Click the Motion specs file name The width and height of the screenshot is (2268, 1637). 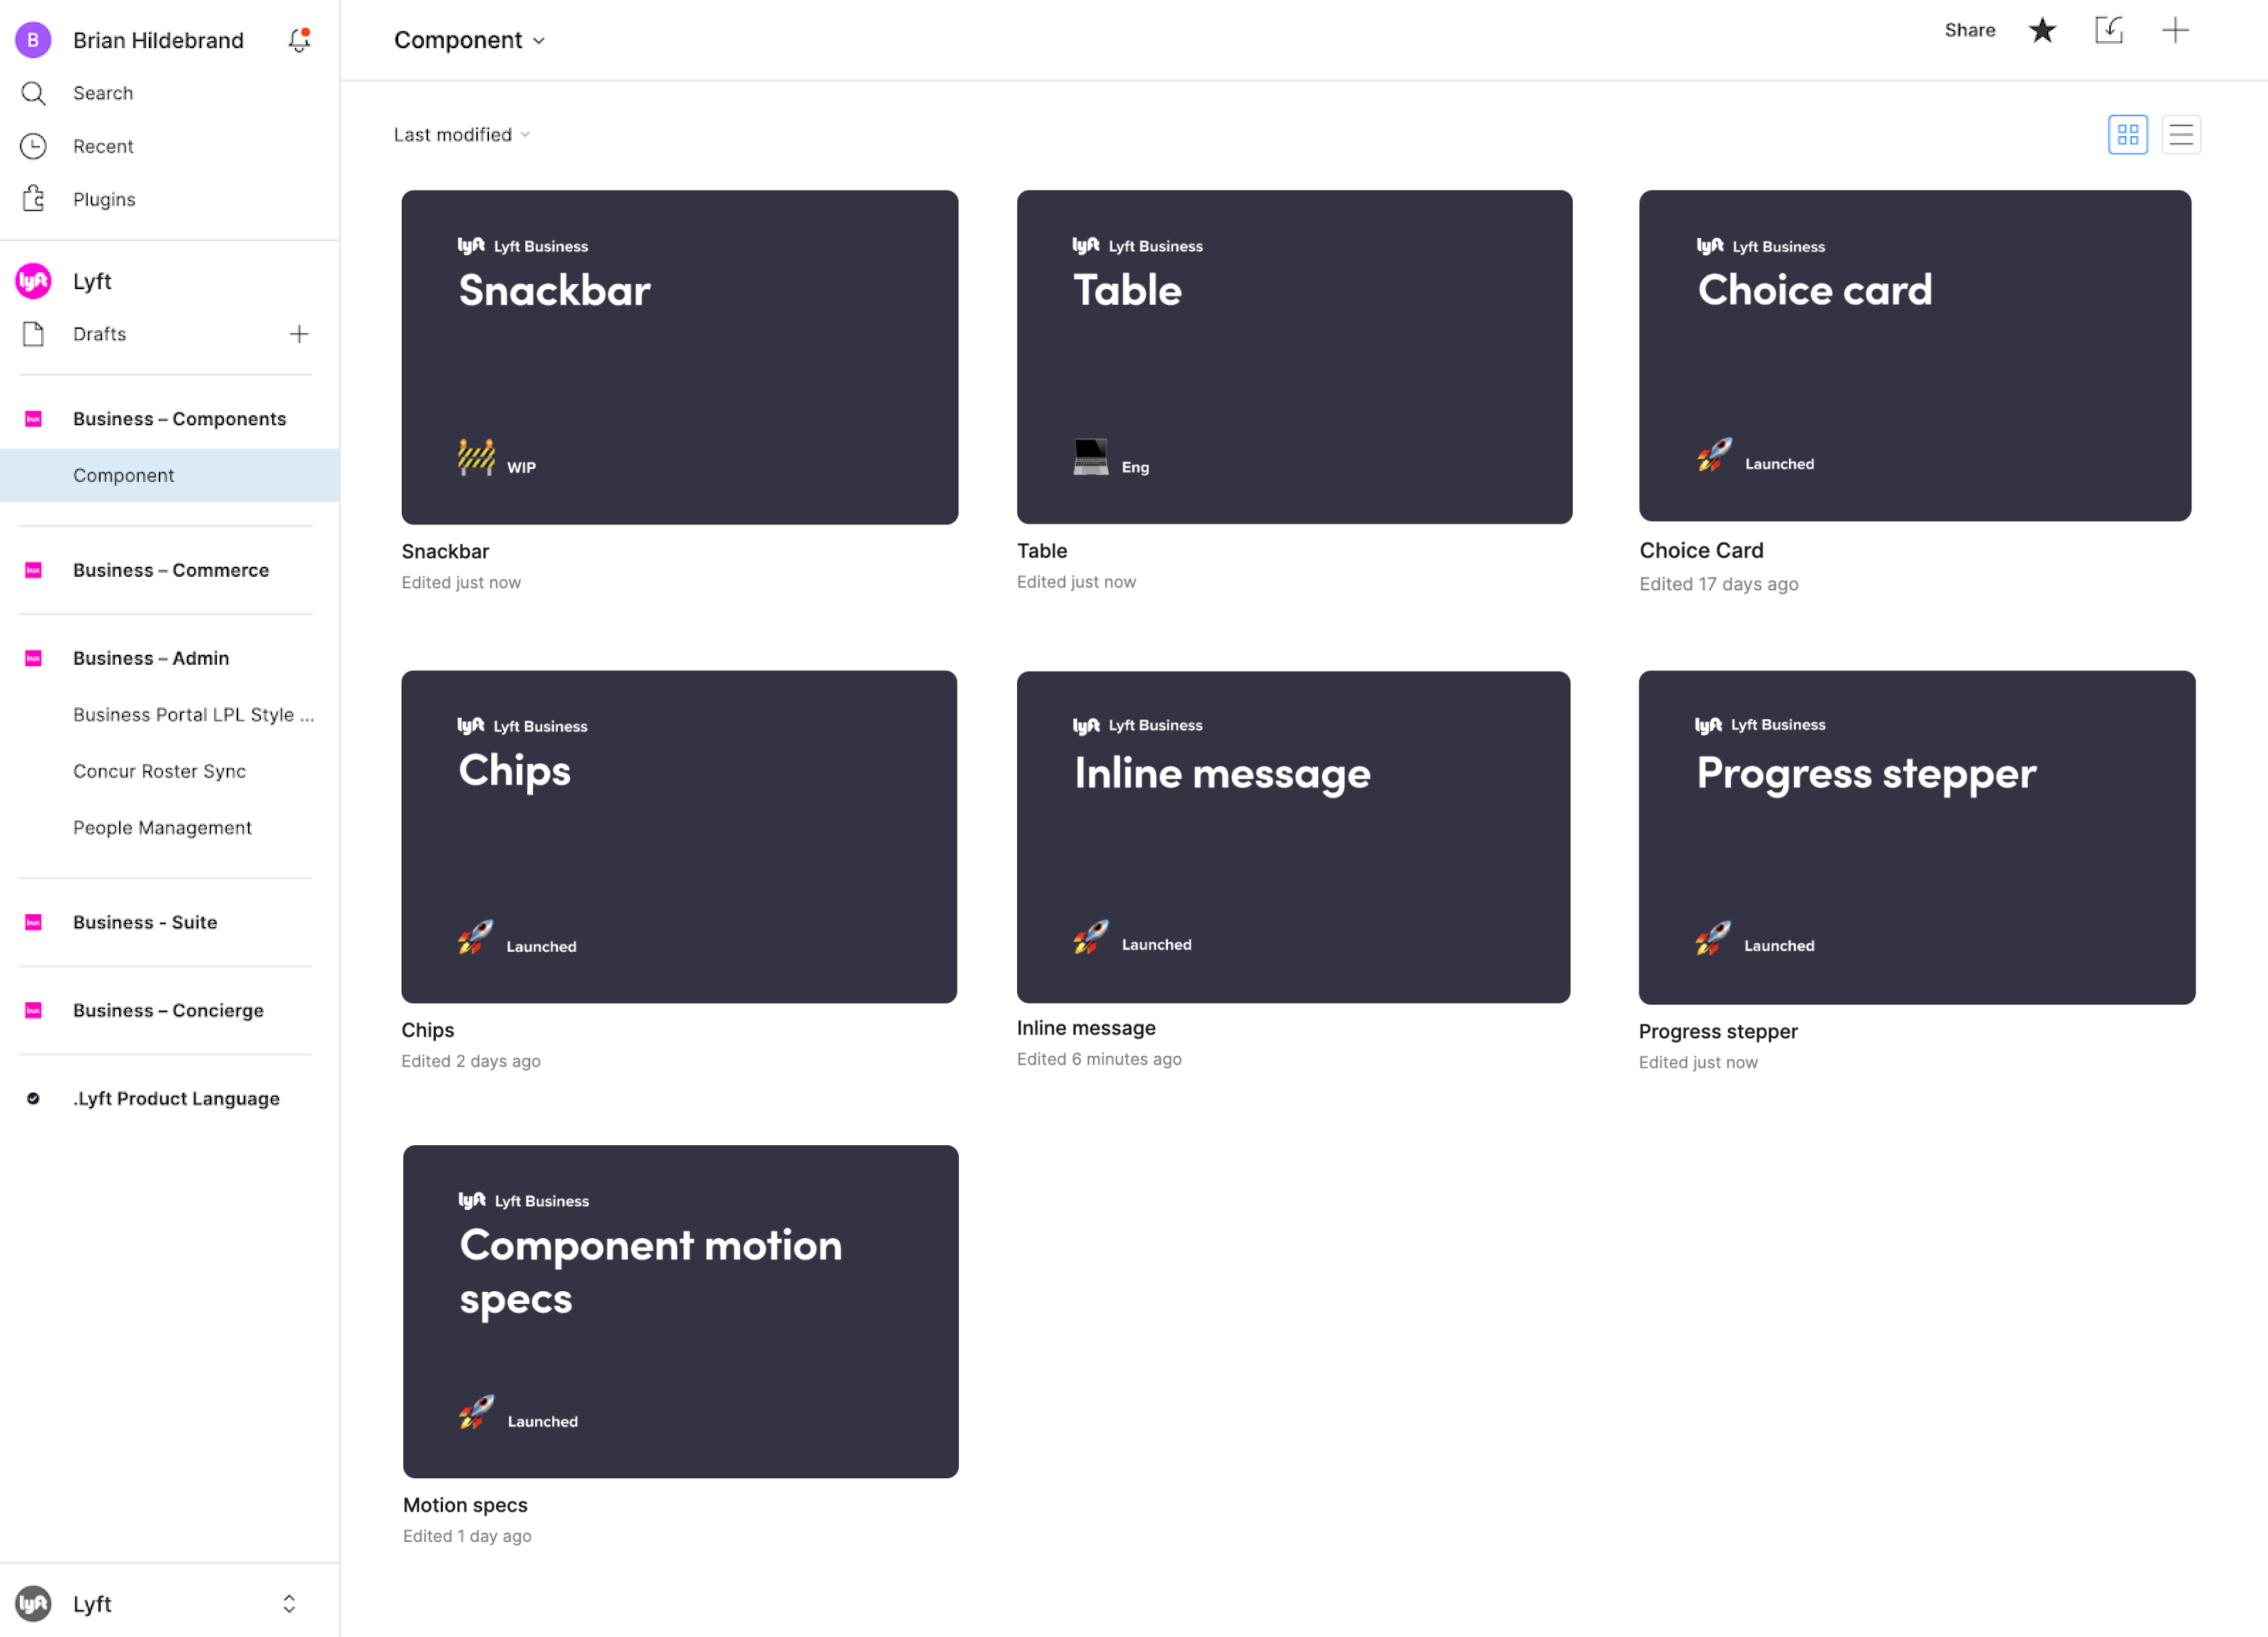point(465,1504)
